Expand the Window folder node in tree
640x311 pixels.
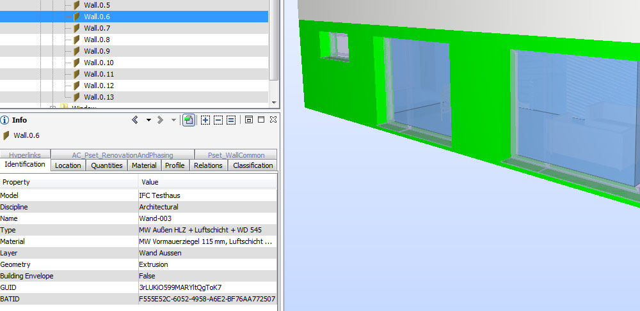coord(53,108)
